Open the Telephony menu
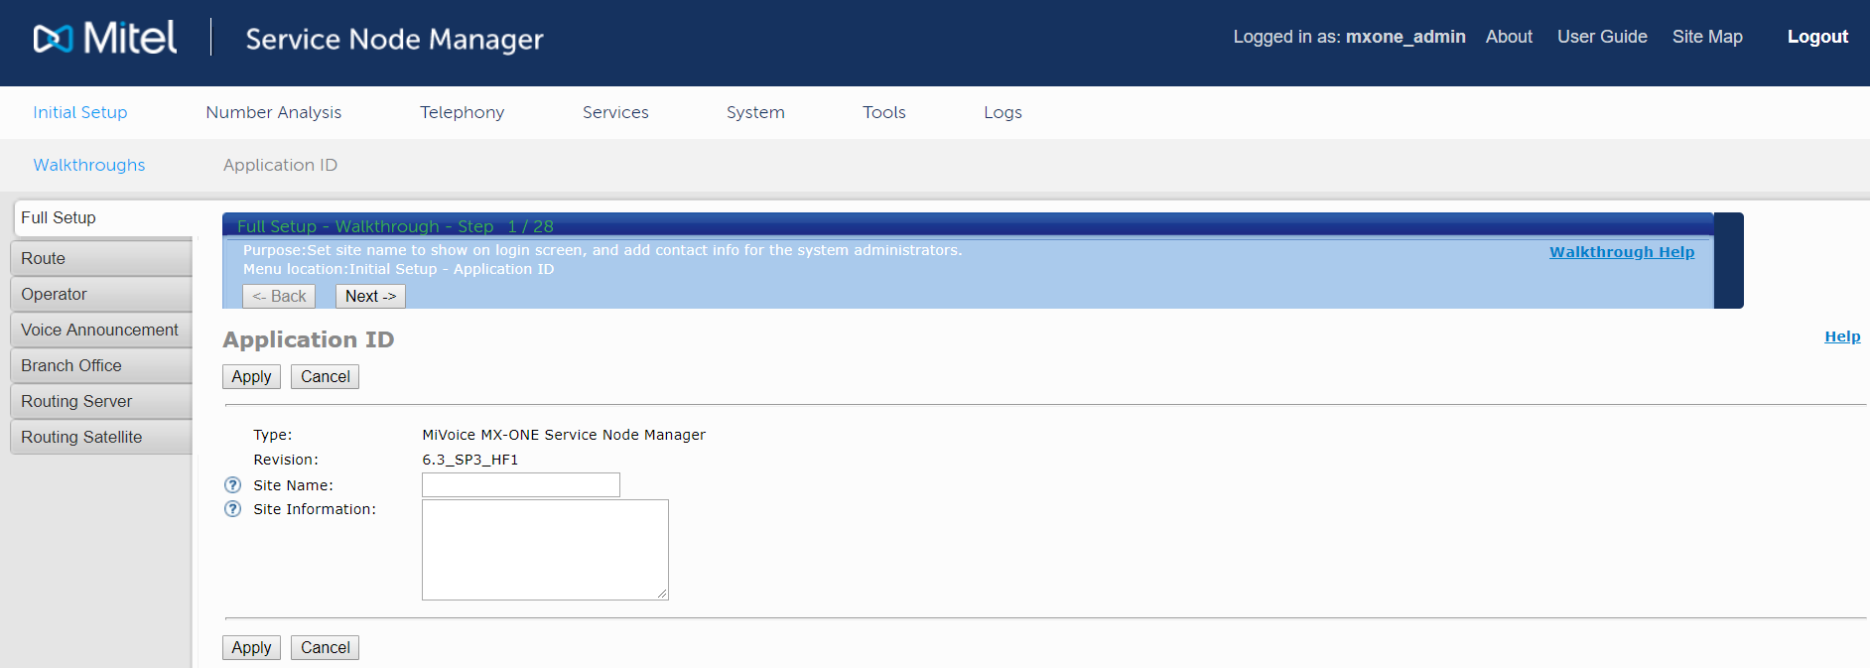This screenshot has height=668, width=1870. click(463, 112)
